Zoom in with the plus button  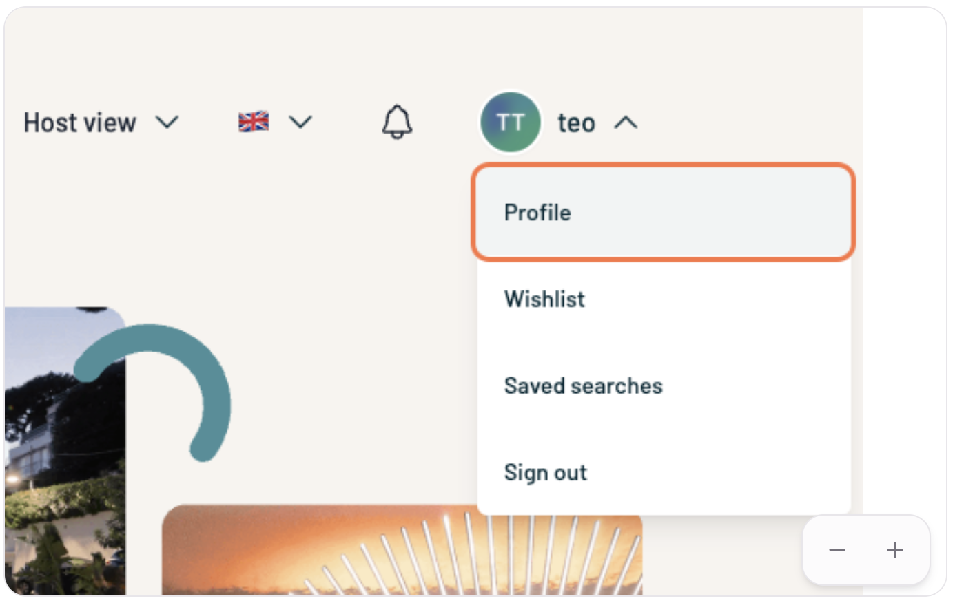tap(895, 550)
